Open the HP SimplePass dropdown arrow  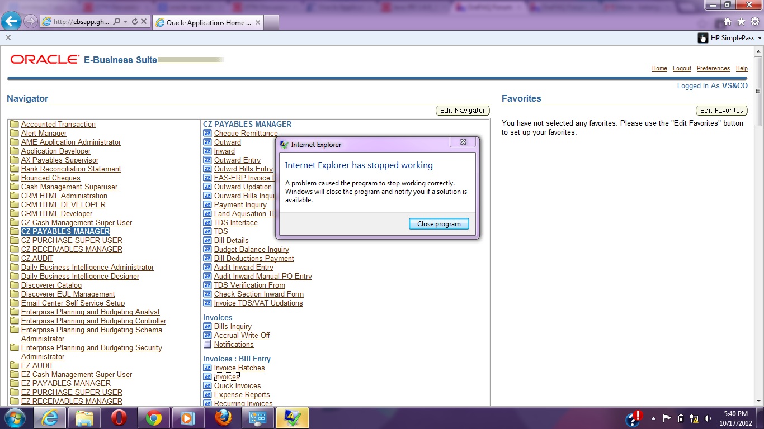pos(760,39)
